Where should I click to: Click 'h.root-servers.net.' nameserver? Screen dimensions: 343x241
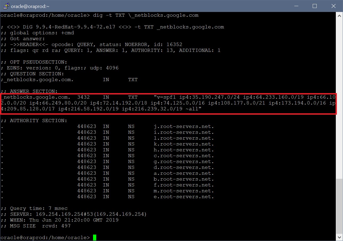coord(184,150)
